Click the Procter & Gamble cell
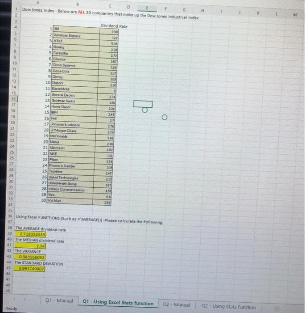305x313 pixels. pyautogui.click(x=71, y=166)
